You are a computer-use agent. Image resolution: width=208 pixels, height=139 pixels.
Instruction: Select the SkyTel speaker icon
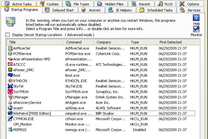pyautogui.click(x=10, y=86)
